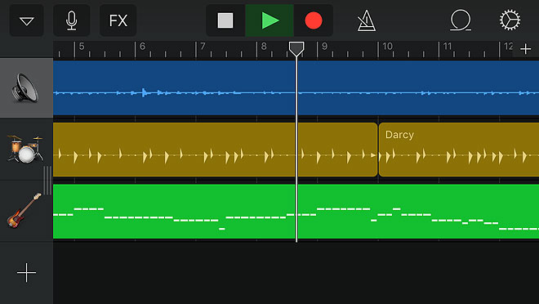Add a song section with ruler plus
The height and width of the screenshot is (304, 539).
525,49
